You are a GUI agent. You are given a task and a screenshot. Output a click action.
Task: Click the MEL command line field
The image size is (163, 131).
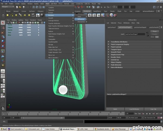tap(46, 121)
